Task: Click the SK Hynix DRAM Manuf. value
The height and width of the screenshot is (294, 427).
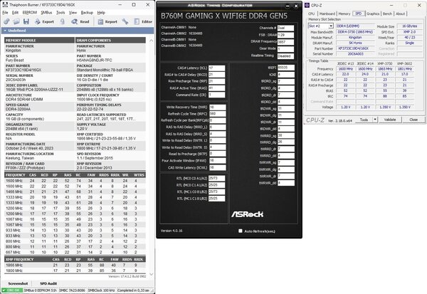Action: pos(355,43)
